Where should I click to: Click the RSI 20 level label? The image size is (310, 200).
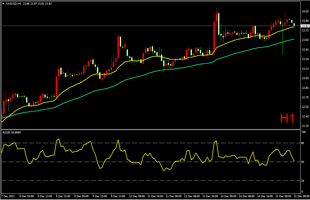303,181
